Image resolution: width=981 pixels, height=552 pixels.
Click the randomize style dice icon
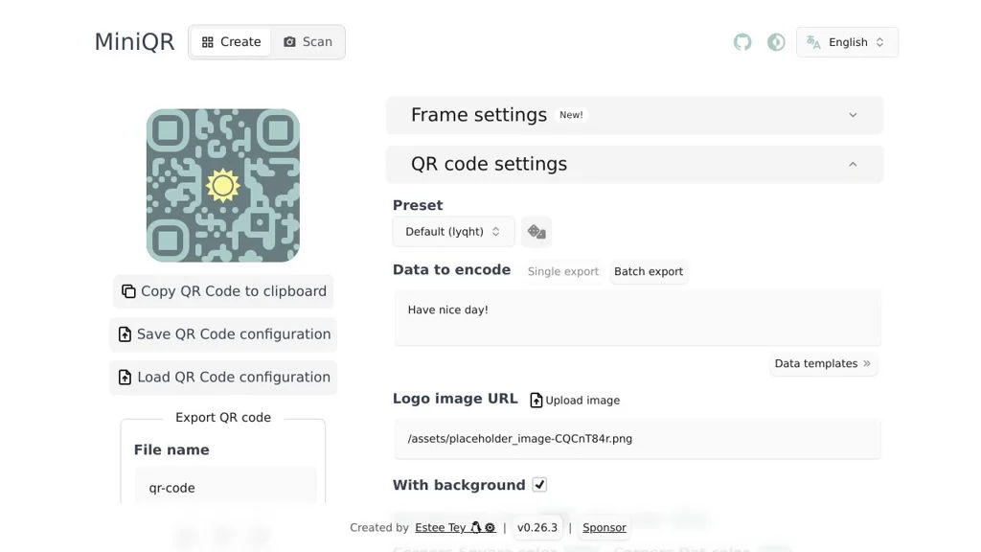(536, 232)
